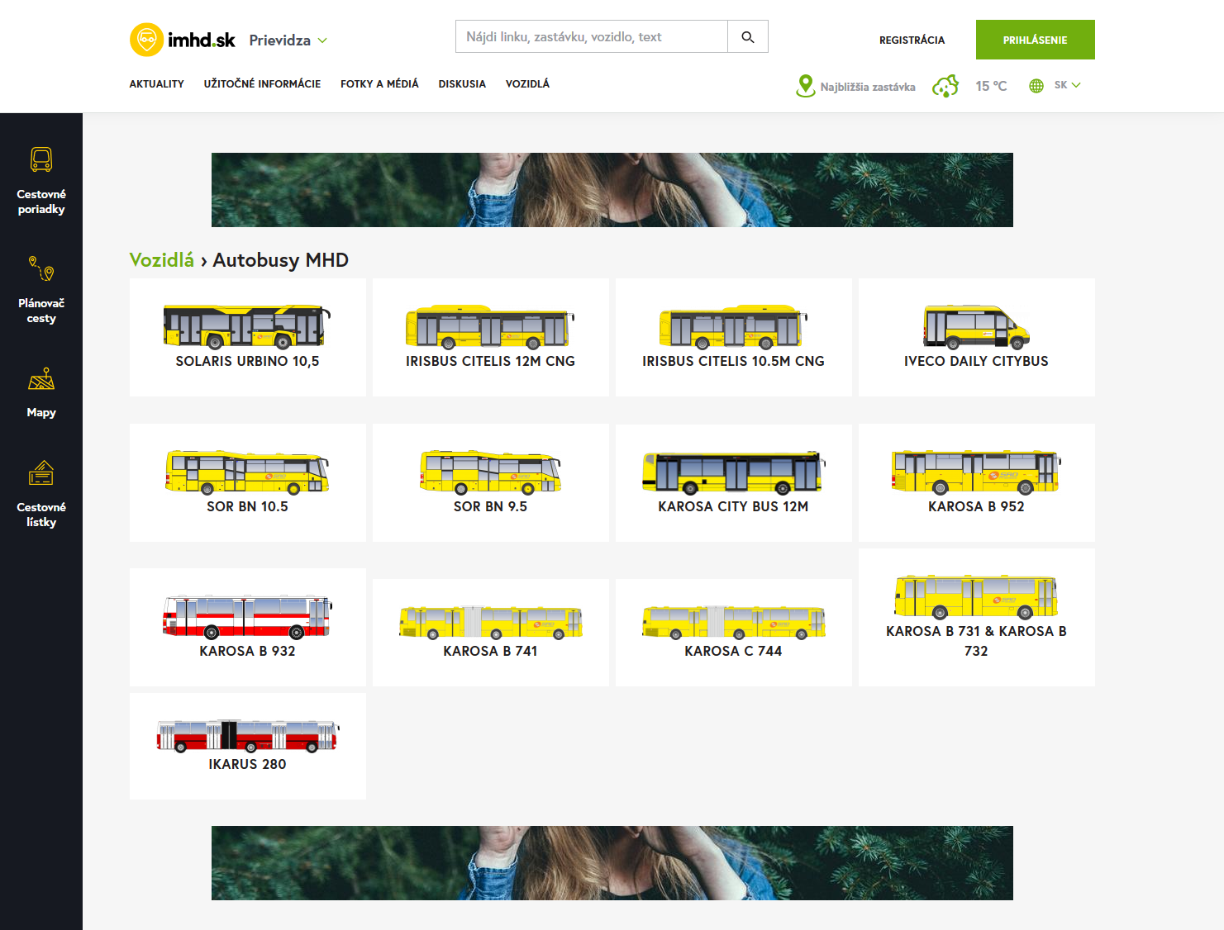Click the KAROSA CITY BUS 12M label
This screenshot has height=930, width=1224.
(733, 507)
